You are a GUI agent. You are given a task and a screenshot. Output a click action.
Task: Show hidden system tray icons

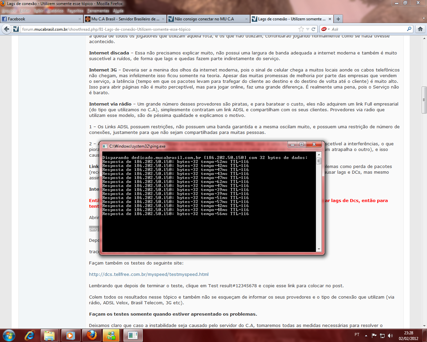tap(366, 336)
